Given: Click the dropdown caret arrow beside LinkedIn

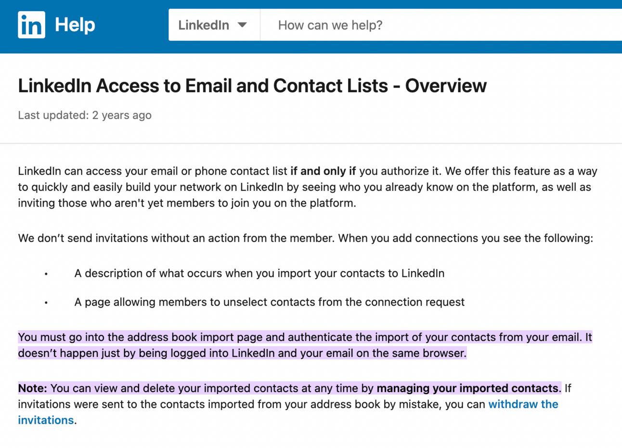Looking at the screenshot, I should (x=242, y=25).
